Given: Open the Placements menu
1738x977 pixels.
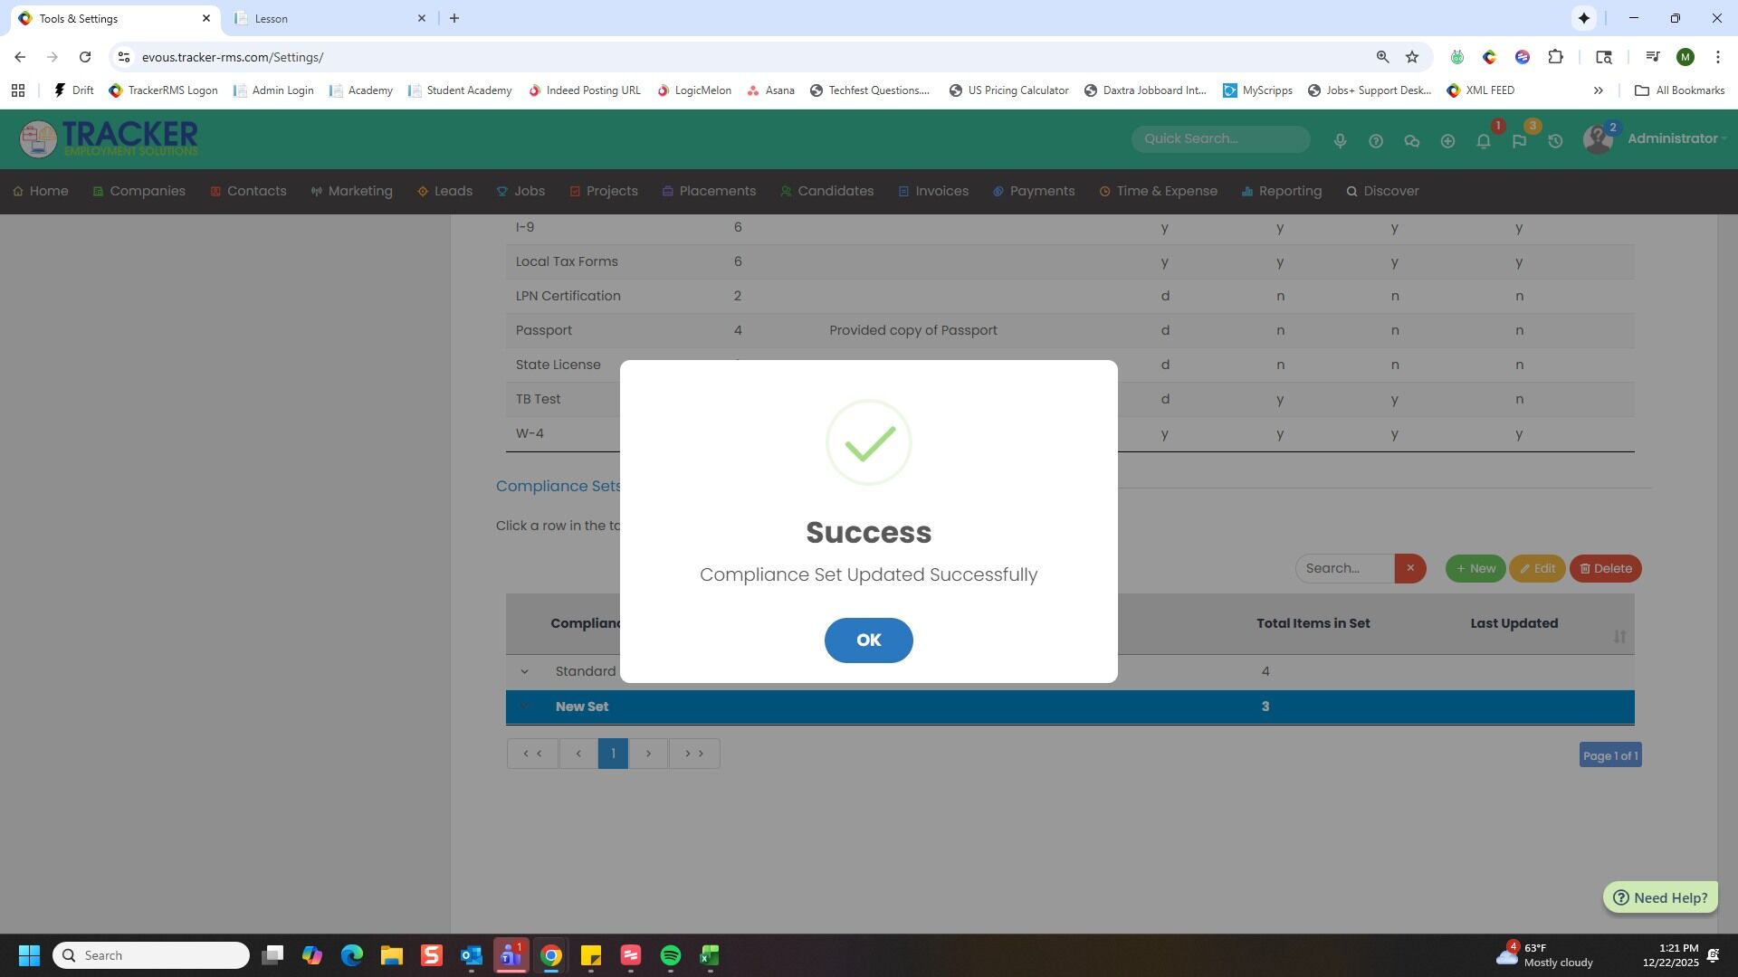Looking at the screenshot, I should [709, 192].
